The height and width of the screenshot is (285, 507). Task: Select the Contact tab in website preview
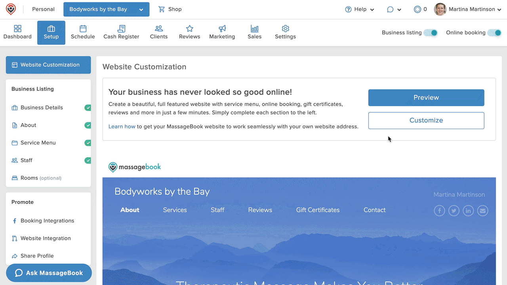click(x=375, y=210)
